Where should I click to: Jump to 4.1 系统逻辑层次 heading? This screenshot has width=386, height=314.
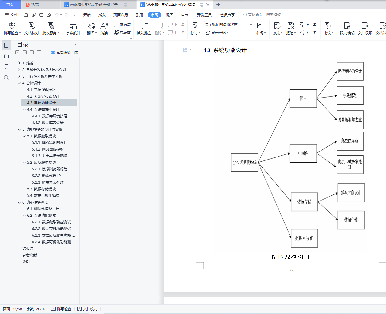pos(41,90)
